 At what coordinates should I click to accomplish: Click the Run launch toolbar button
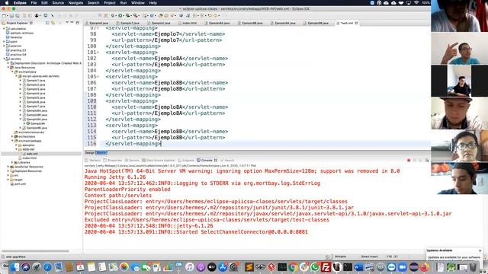point(120,15)
